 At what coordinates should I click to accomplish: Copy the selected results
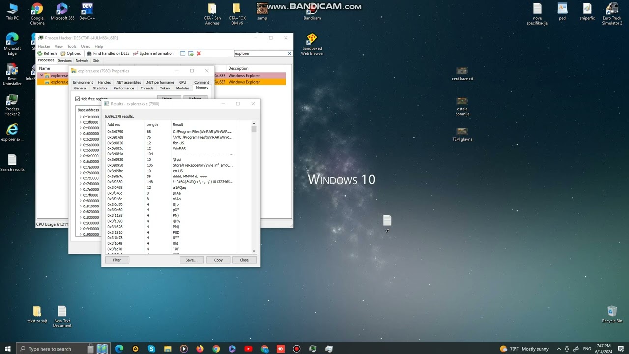[x=218, y=260]
